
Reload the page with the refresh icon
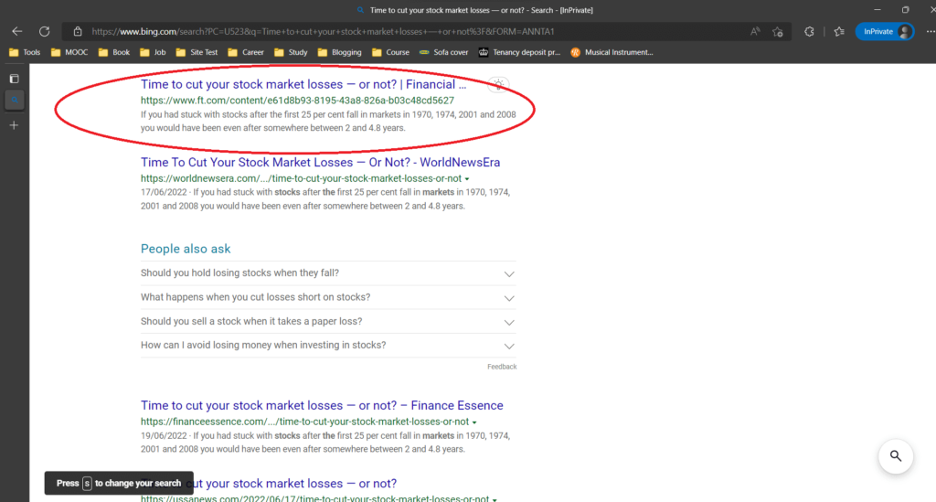pos(44,32)
